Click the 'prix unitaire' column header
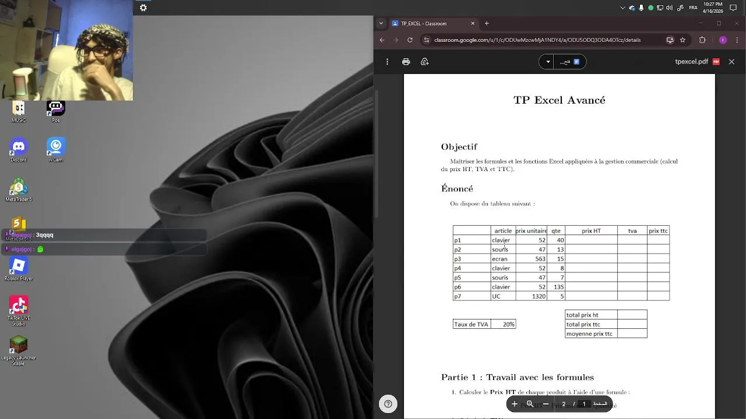This screenshot has width=746, height=419. [531, 230]
